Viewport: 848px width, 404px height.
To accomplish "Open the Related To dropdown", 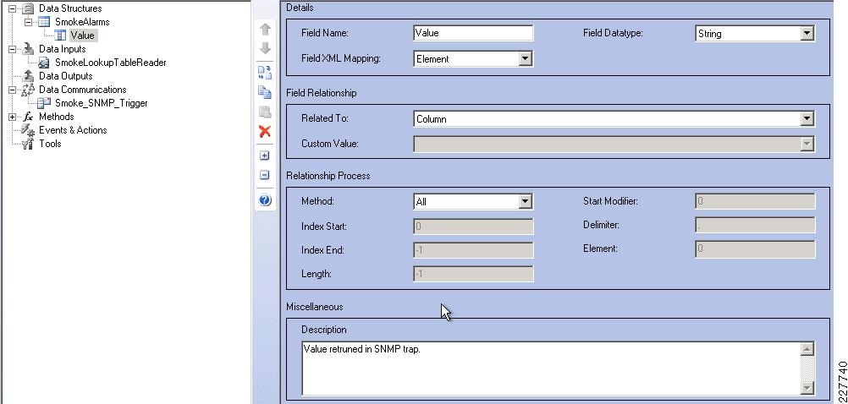I will coord(807,119).
